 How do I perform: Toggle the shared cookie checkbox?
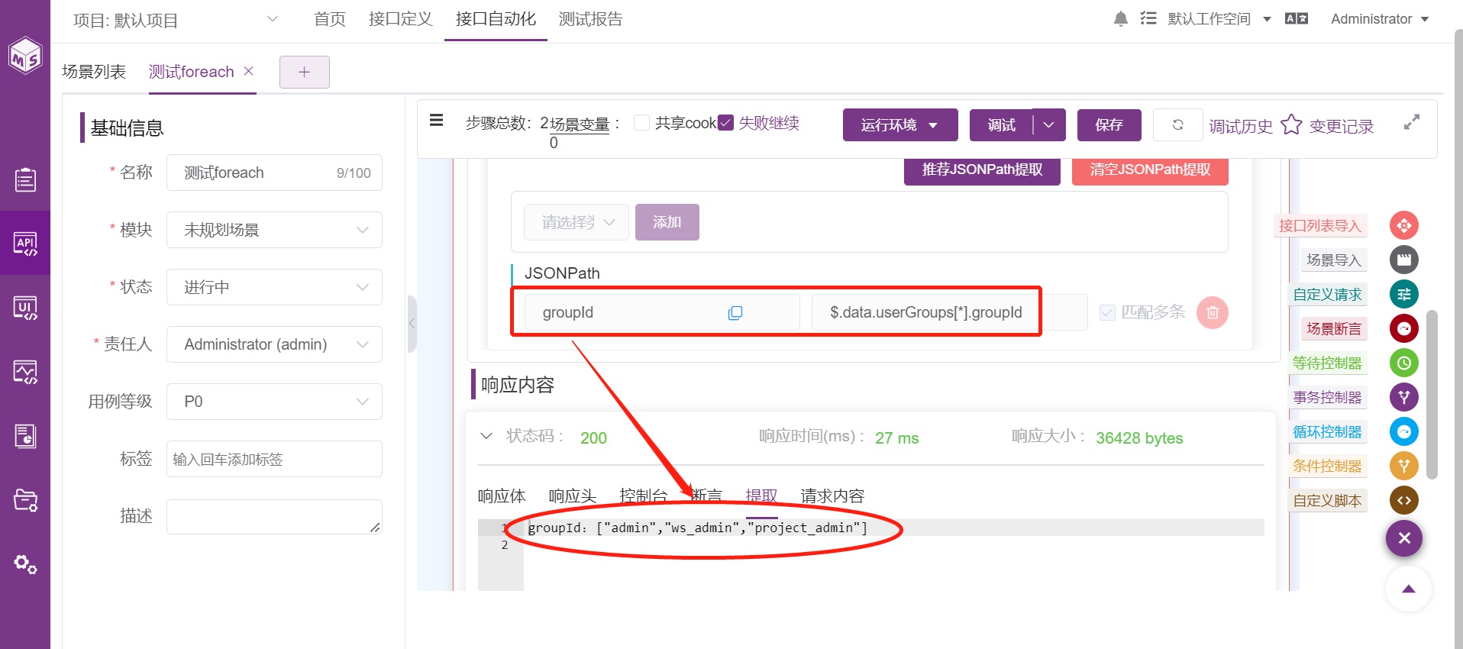[642, 123]
